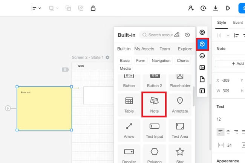Start preview with play icon
Screen dimensions: 245x163
pyautogui.click(x=228, y=8)
